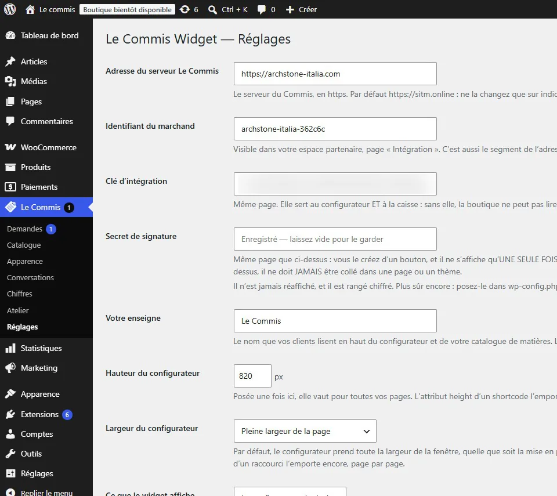
Task: Click the Produits box icon
Action: [10, 167]
